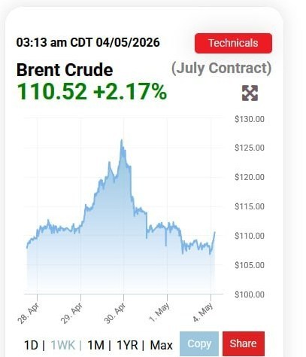The height and width of the screenshot is (357, 306).
Task: Click the Brent Crude title
Action: 65,70
